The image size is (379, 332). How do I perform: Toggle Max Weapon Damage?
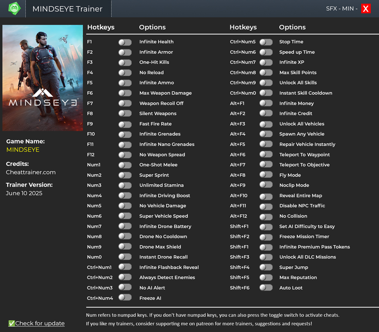pos(125,93)
